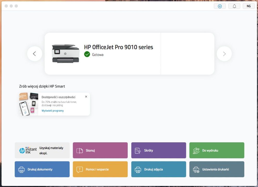Click the Instant Ink promo image

tap(29, 104)
